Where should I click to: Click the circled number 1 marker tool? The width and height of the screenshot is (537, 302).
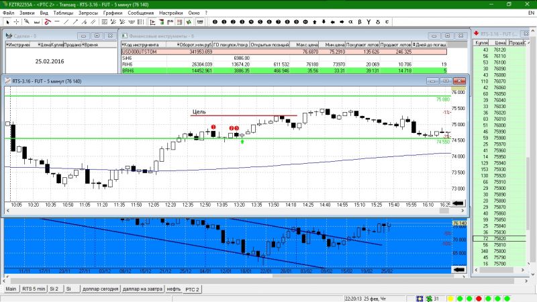tap(224, 22)
